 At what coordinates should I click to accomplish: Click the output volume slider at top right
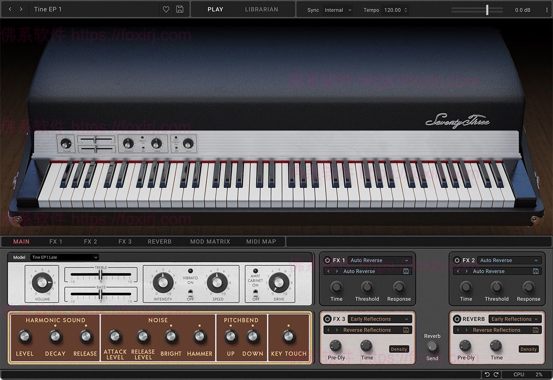pyautogui.click(x=487, y=9)
